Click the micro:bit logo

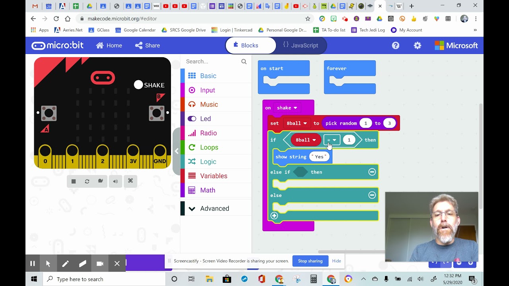[x=58, y=45]
